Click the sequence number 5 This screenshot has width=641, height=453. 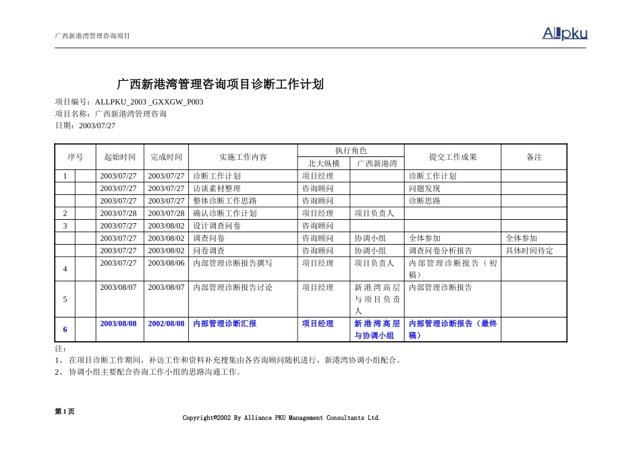(x=65, y=299)
